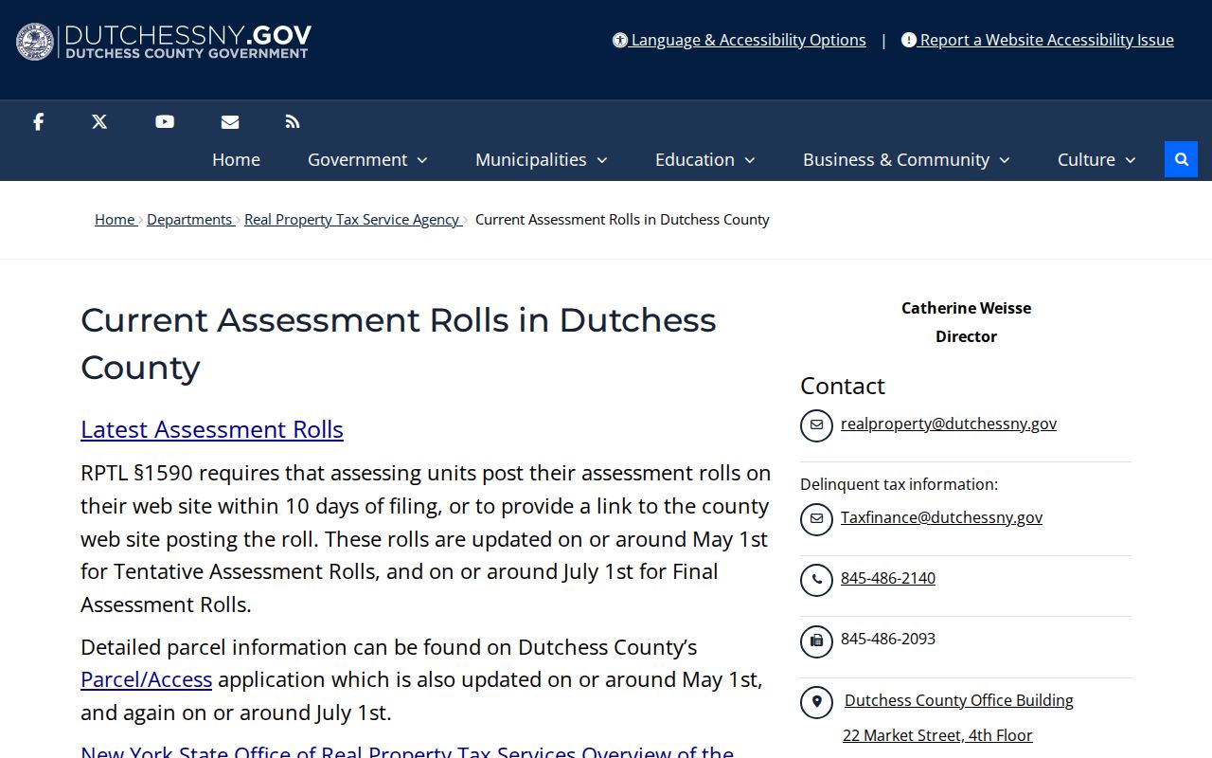Click envelope icon beside realproperty email

click(816, 425)
